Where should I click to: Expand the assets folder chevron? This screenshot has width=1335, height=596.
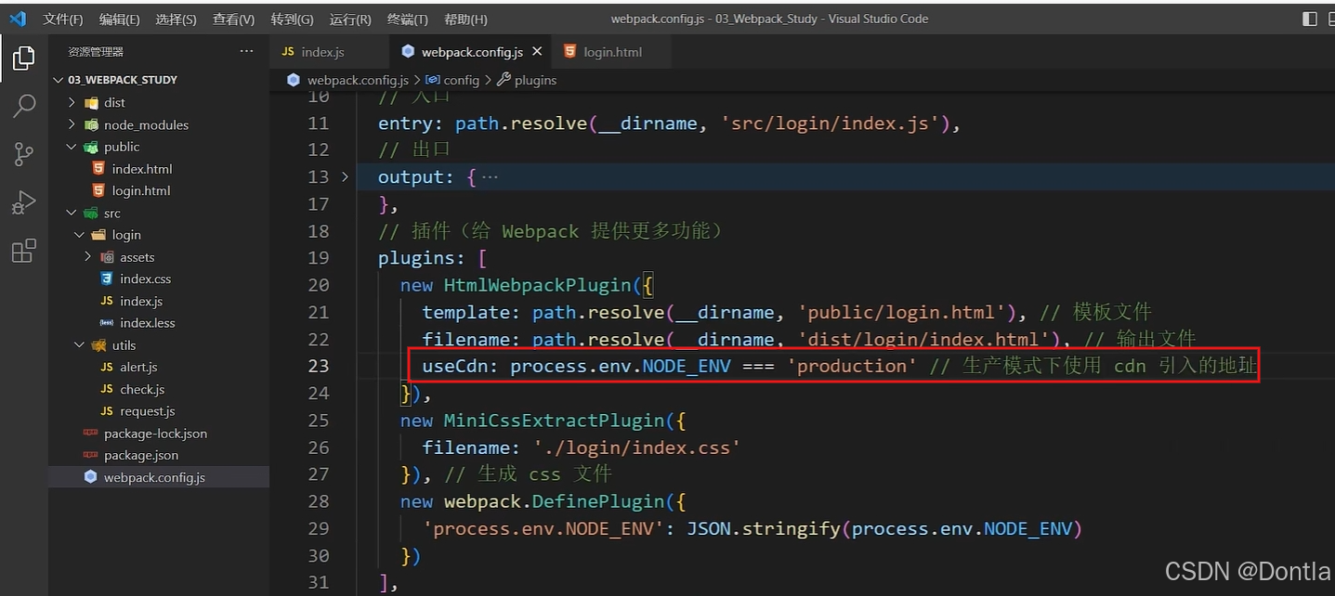pyautogui.click(x=88, y=257)
